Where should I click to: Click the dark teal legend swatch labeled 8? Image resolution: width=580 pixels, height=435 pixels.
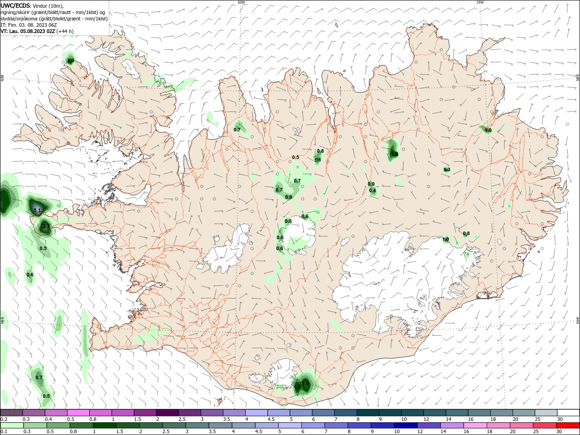pos(367,413)
